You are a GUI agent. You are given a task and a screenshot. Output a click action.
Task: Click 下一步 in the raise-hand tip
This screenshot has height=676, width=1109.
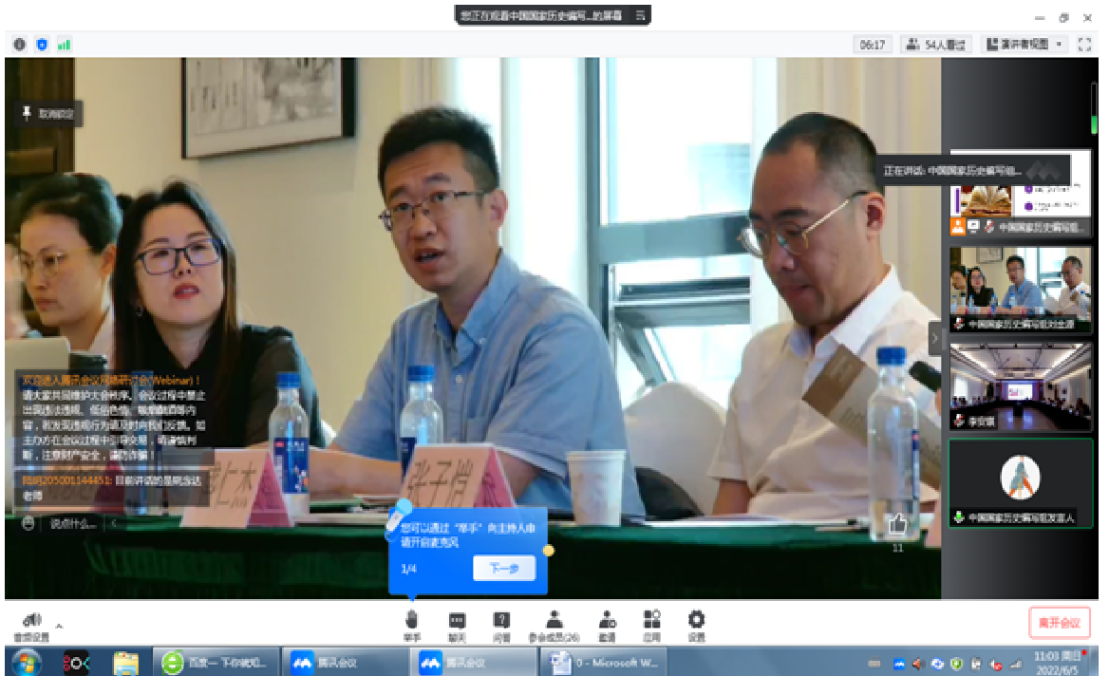coord(503,568)
